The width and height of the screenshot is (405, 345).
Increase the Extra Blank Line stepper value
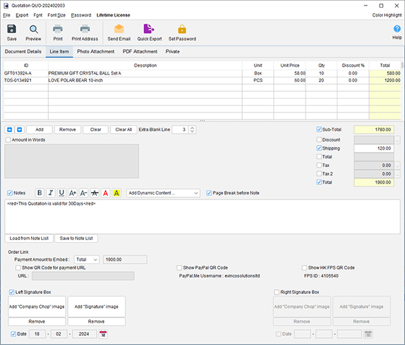click(192, 128)
